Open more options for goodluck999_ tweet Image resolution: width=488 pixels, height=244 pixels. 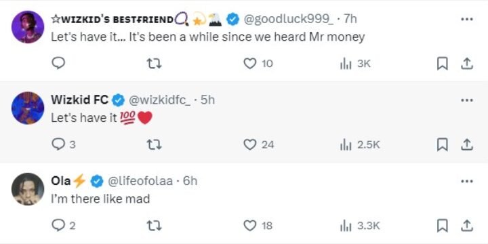(467, 19)
